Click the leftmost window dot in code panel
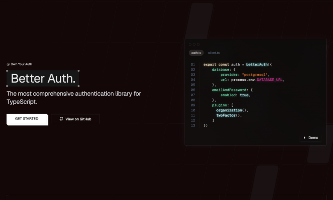This screenshot has height=200, width=333. tap(190, 44)
